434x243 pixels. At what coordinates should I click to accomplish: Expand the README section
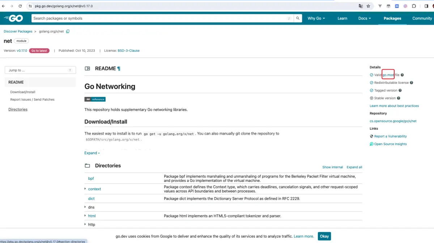click(92, 153)
